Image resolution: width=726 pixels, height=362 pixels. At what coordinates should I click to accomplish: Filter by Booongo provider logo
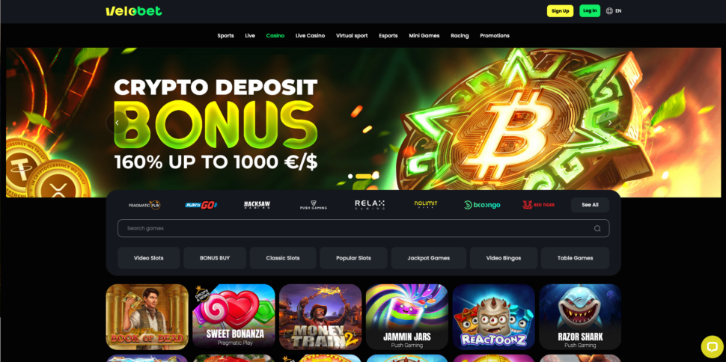pos(482,205)
